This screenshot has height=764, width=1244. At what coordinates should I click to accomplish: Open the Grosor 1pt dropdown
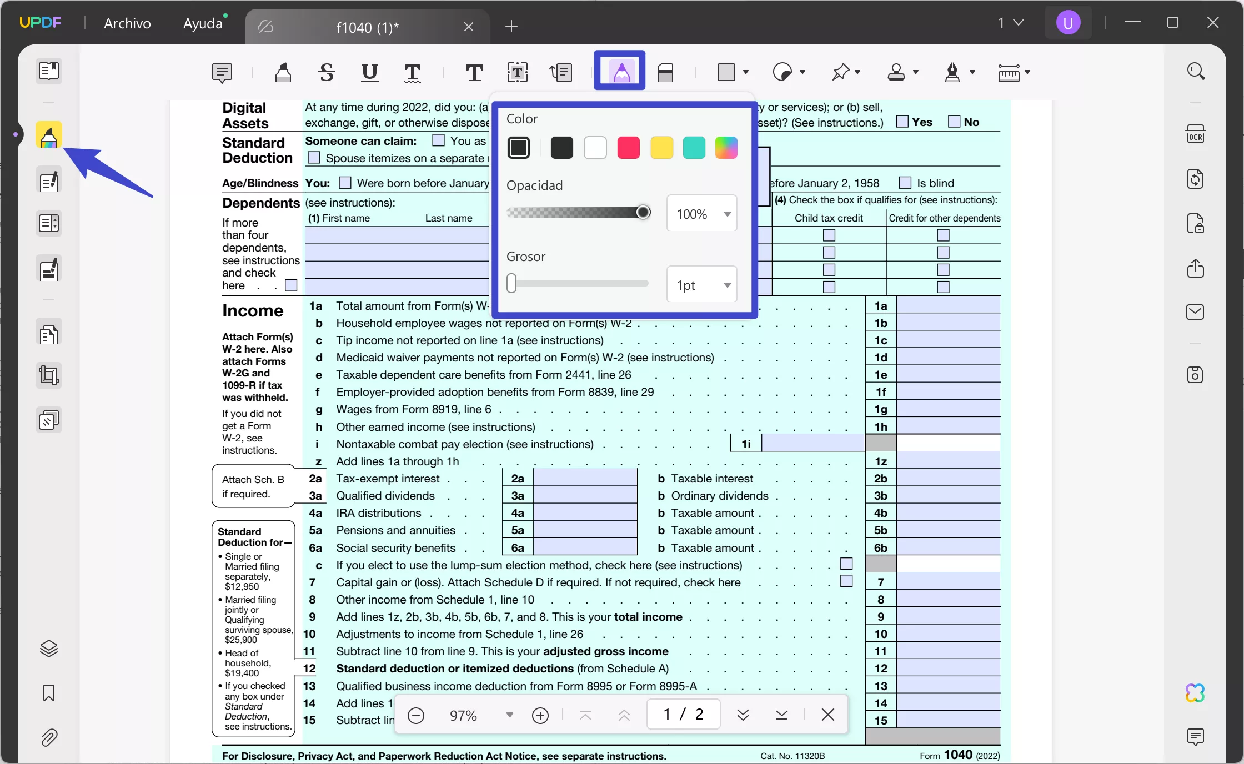click(702, 285)
